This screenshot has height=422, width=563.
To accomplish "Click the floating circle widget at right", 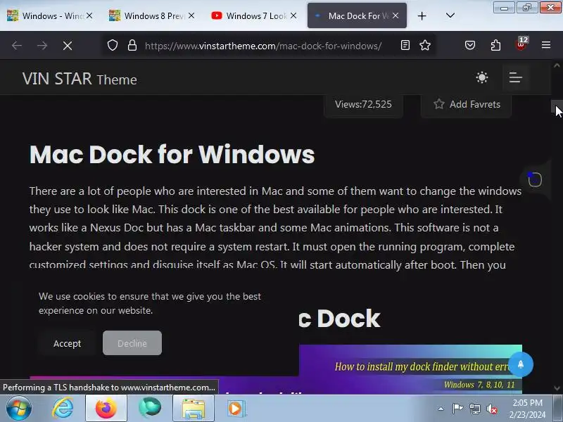I will pyautogui.click(x=535, y=179).
